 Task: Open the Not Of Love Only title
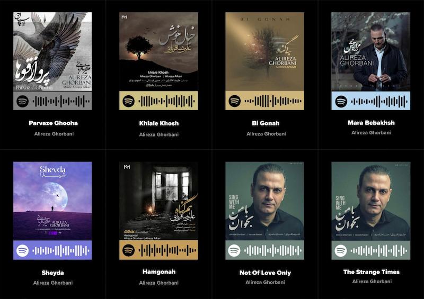(x=265, y=273)
